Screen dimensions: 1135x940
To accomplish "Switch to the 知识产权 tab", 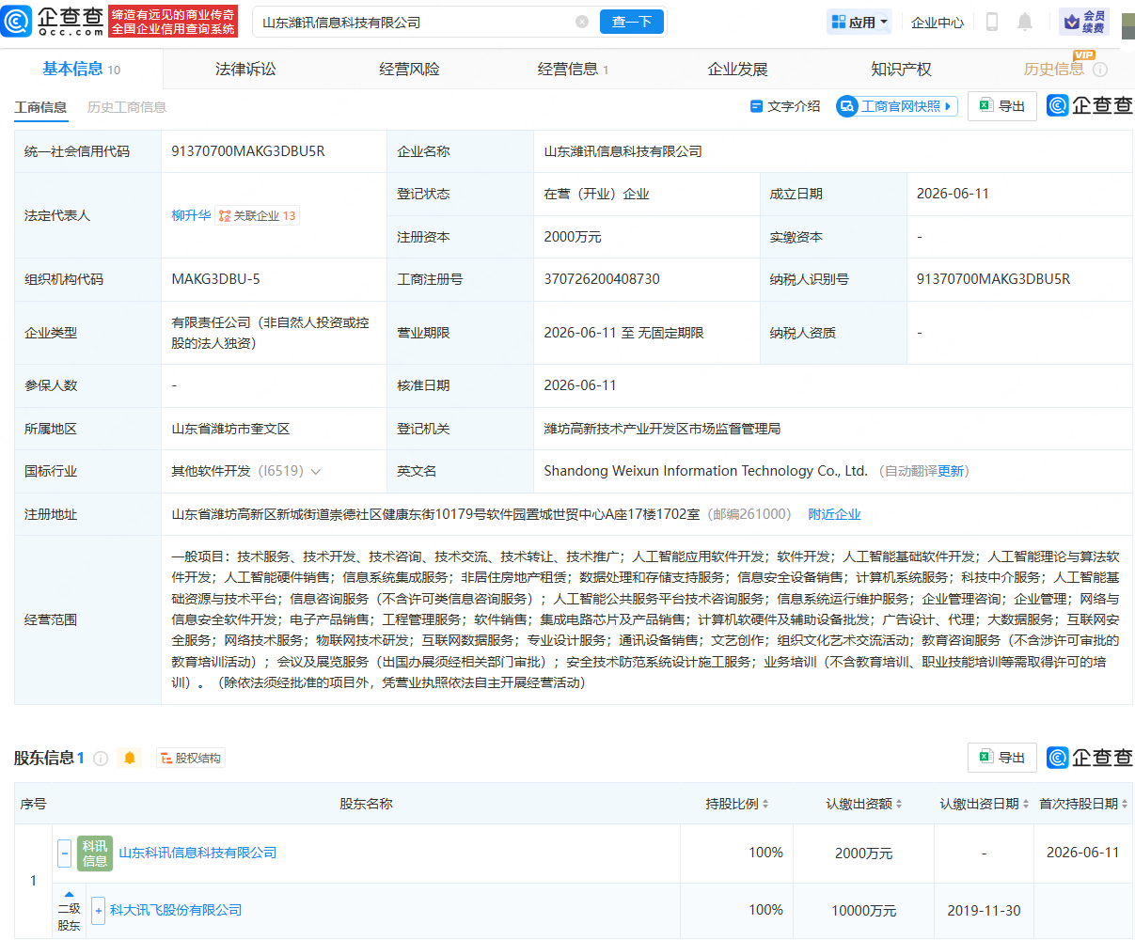I will 901,69.
